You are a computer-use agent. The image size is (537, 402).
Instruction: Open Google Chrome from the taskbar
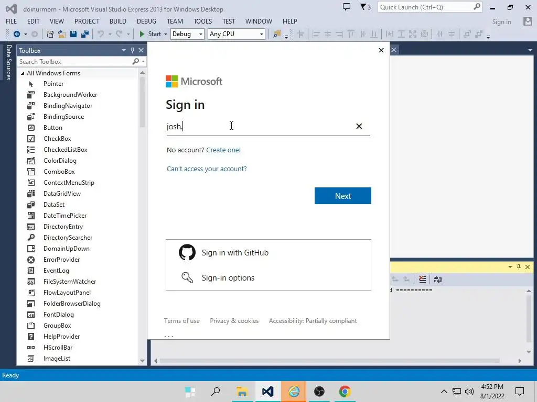[x=345, y=392]
